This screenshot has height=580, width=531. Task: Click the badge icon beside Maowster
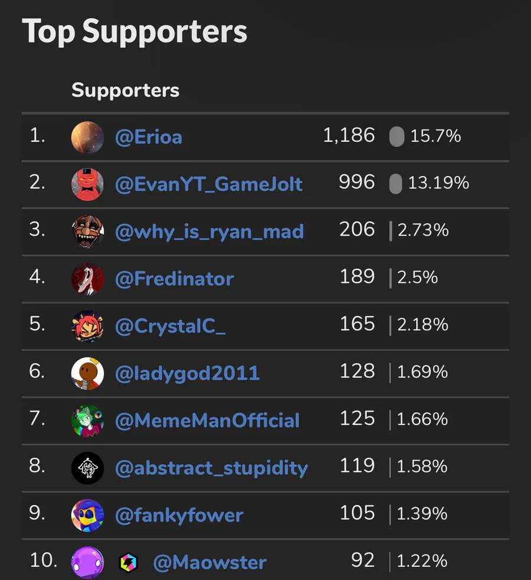128,562
